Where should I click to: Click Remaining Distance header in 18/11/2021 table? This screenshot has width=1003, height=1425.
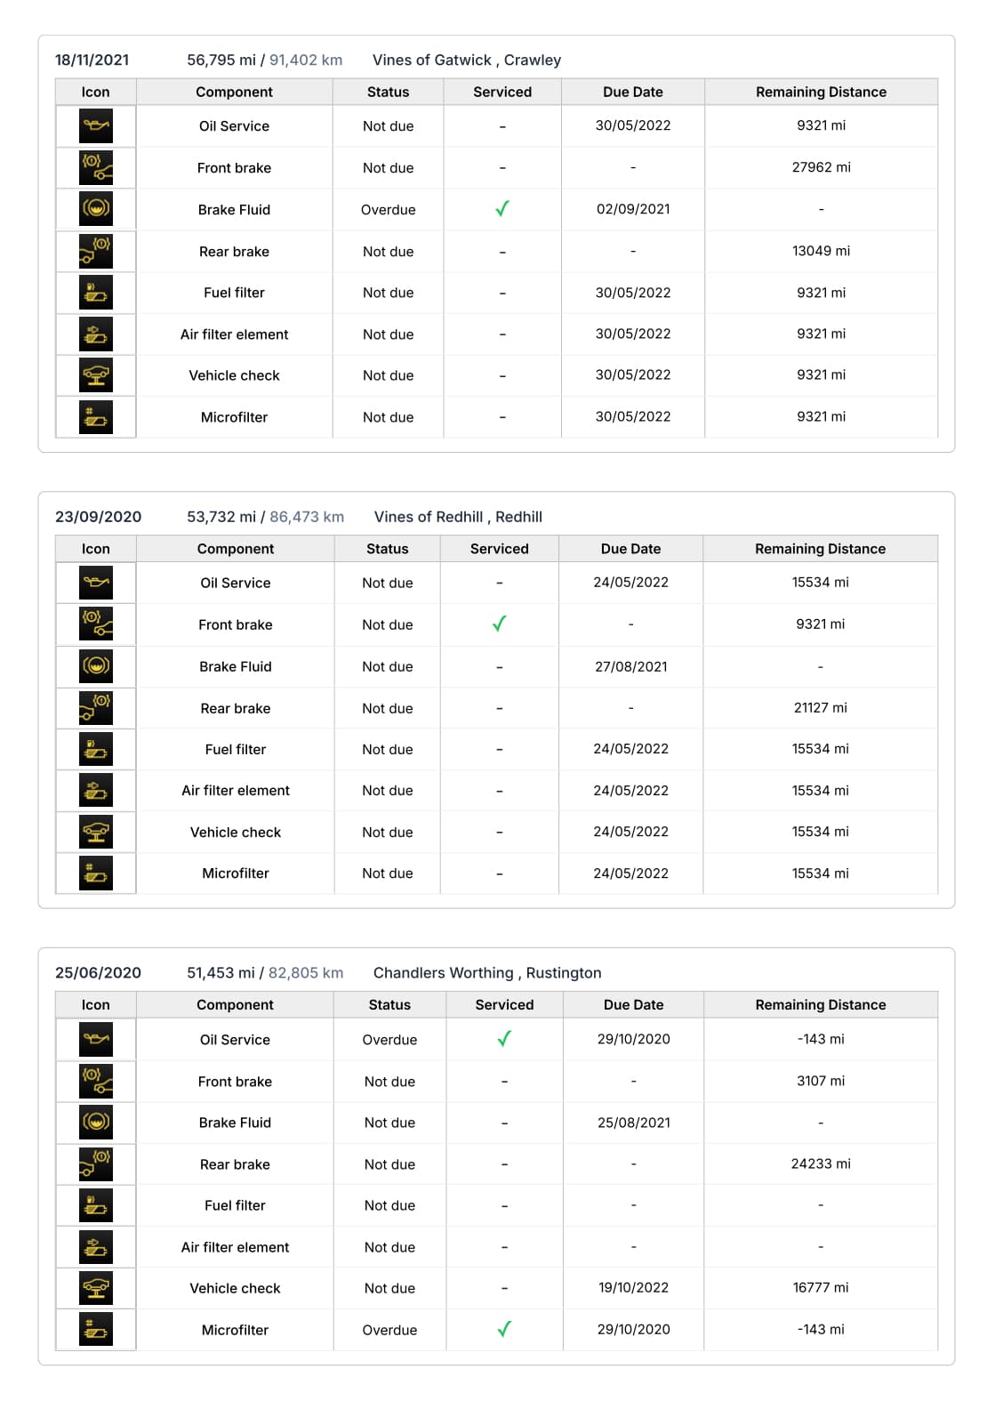click(822, 92)
